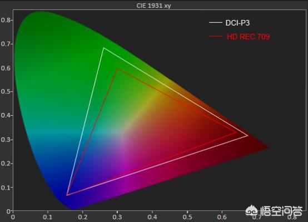Click the 0.5 label on y-axis
308x222 pixels.
[x=6, y=92]
